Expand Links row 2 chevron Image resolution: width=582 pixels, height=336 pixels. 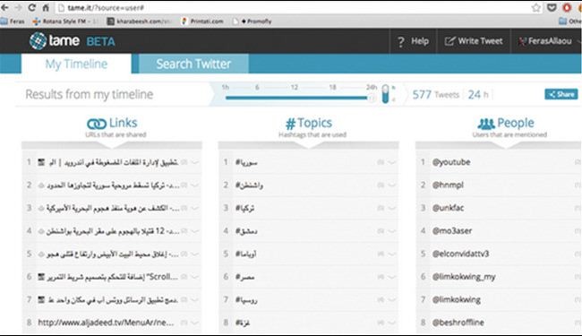[x=195, y=185]
